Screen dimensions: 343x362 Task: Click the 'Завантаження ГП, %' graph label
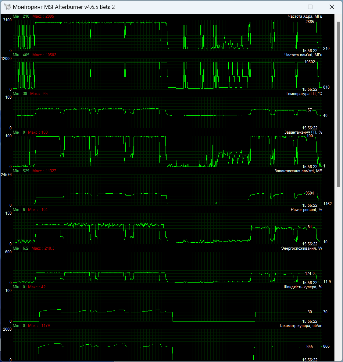tap(303, 132)
